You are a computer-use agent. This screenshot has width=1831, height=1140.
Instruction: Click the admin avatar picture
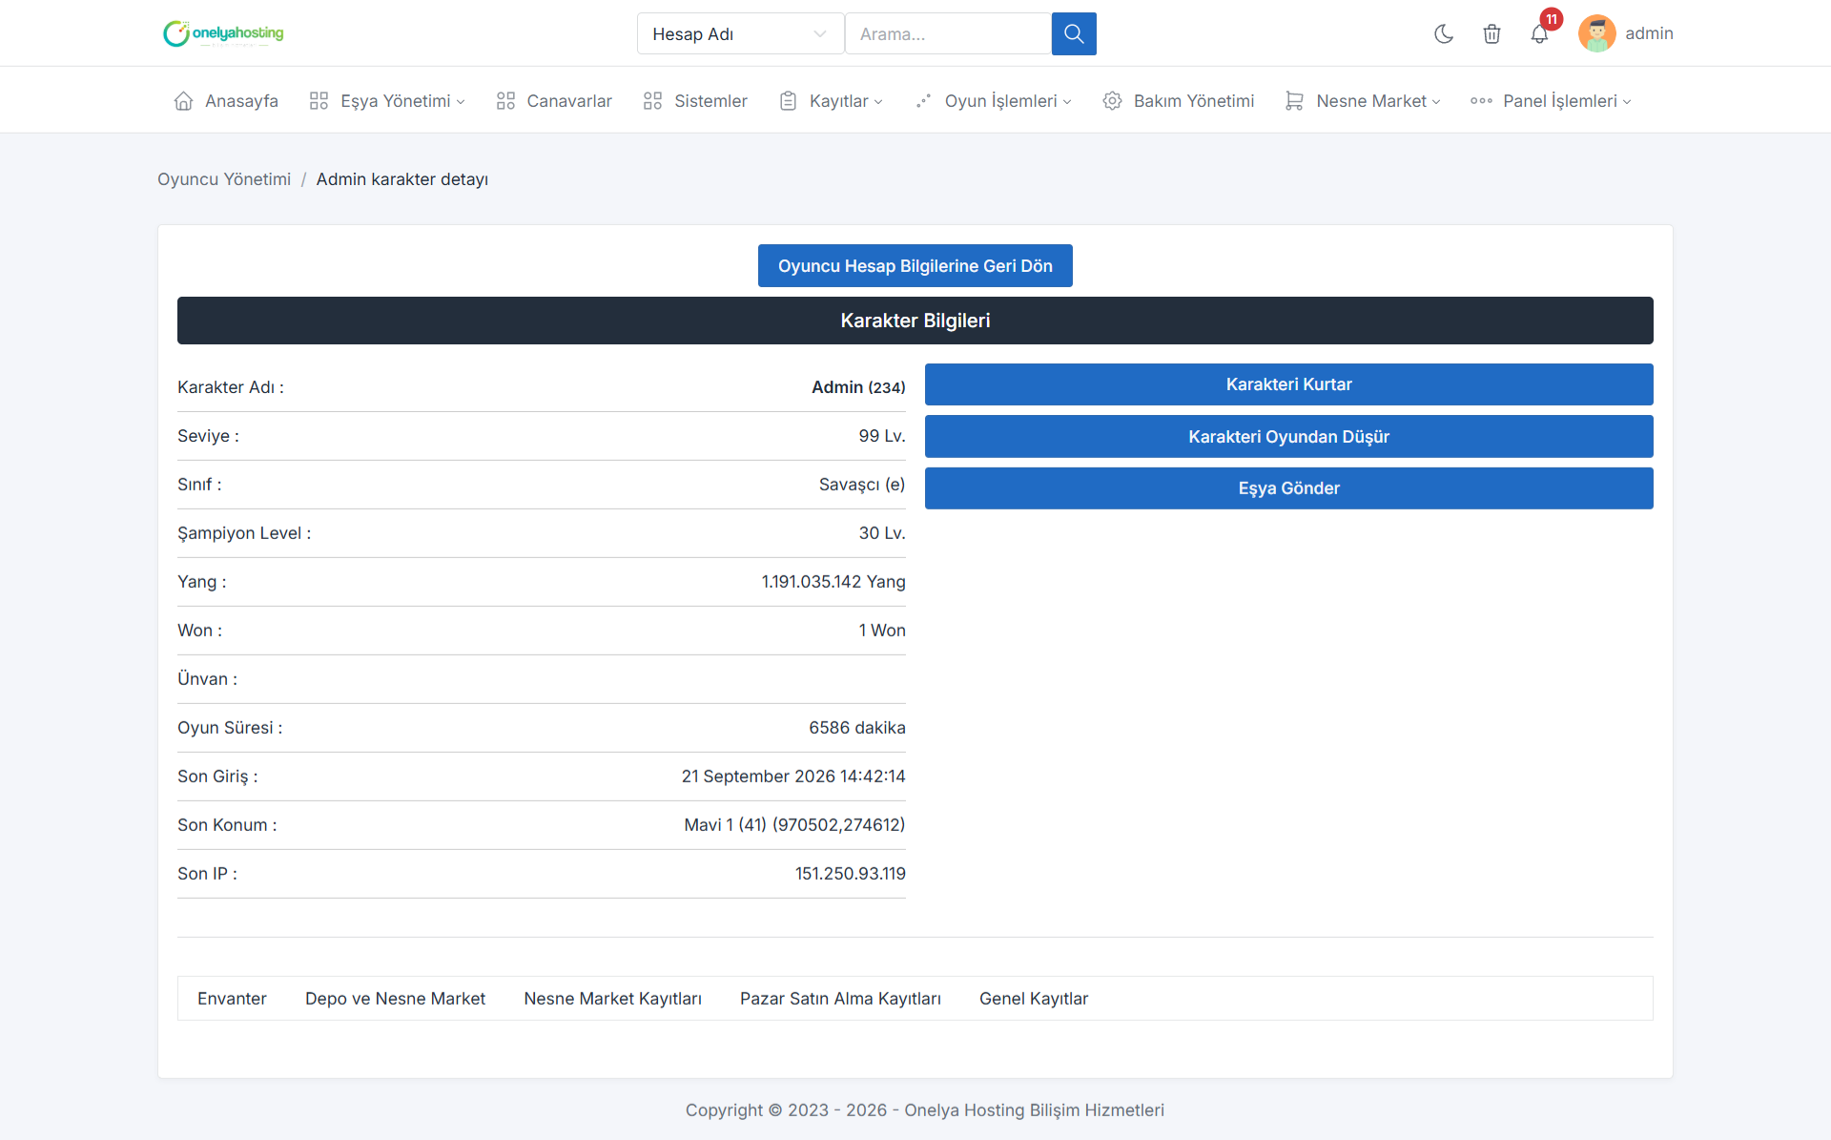click(x=1596, y=33)
